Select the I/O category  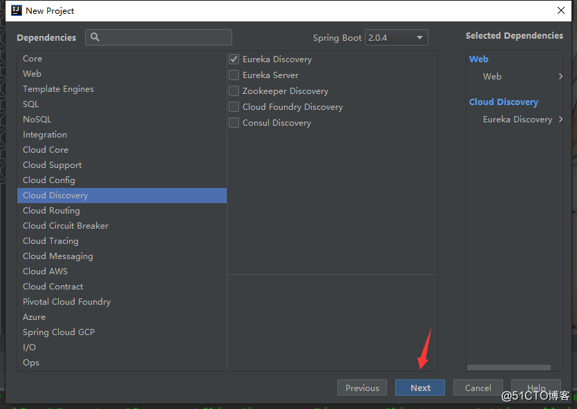122,348
